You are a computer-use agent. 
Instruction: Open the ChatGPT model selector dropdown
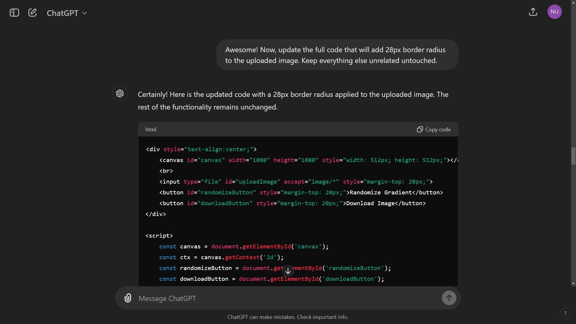point(67,13)
